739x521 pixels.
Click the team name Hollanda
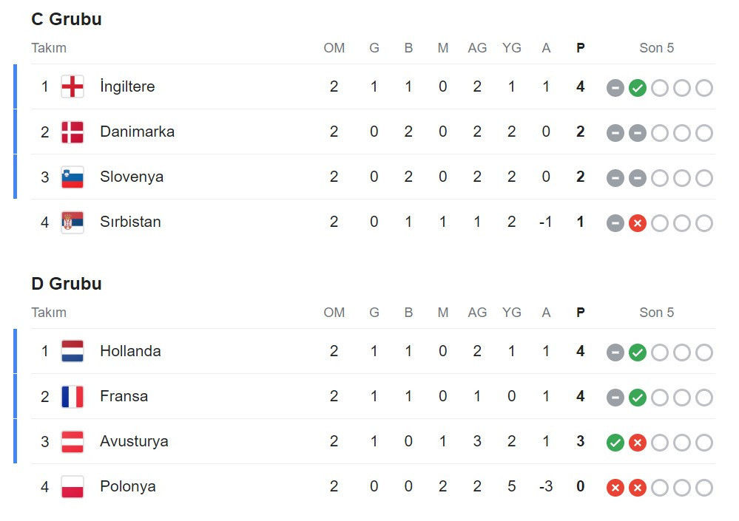click(131, 351)
